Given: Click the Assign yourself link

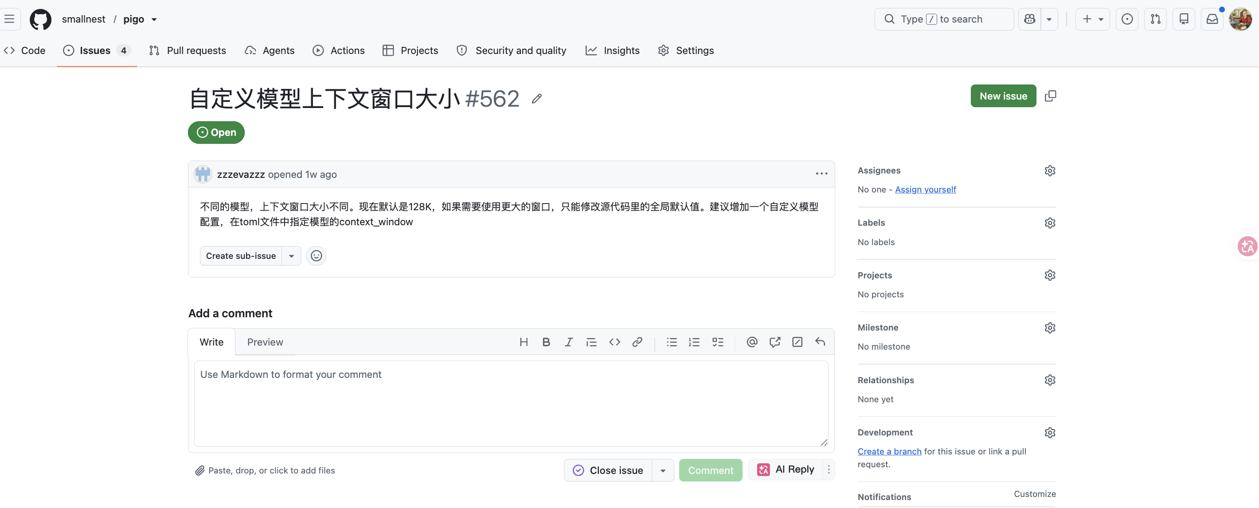Looking at the screenshot, I should point(925,189).
